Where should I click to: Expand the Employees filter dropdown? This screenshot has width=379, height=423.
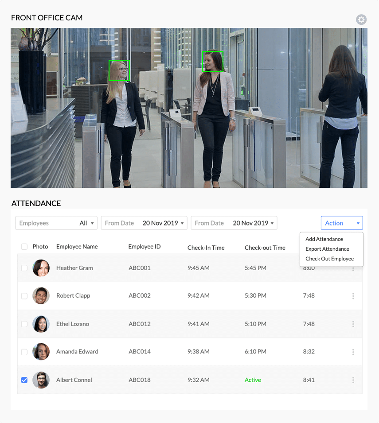tap(56, 223)
